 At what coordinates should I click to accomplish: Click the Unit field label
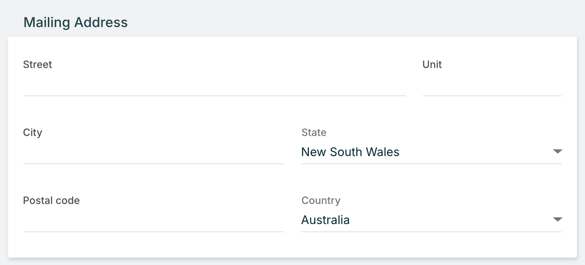pyautogui.click(x=432, y=65)
